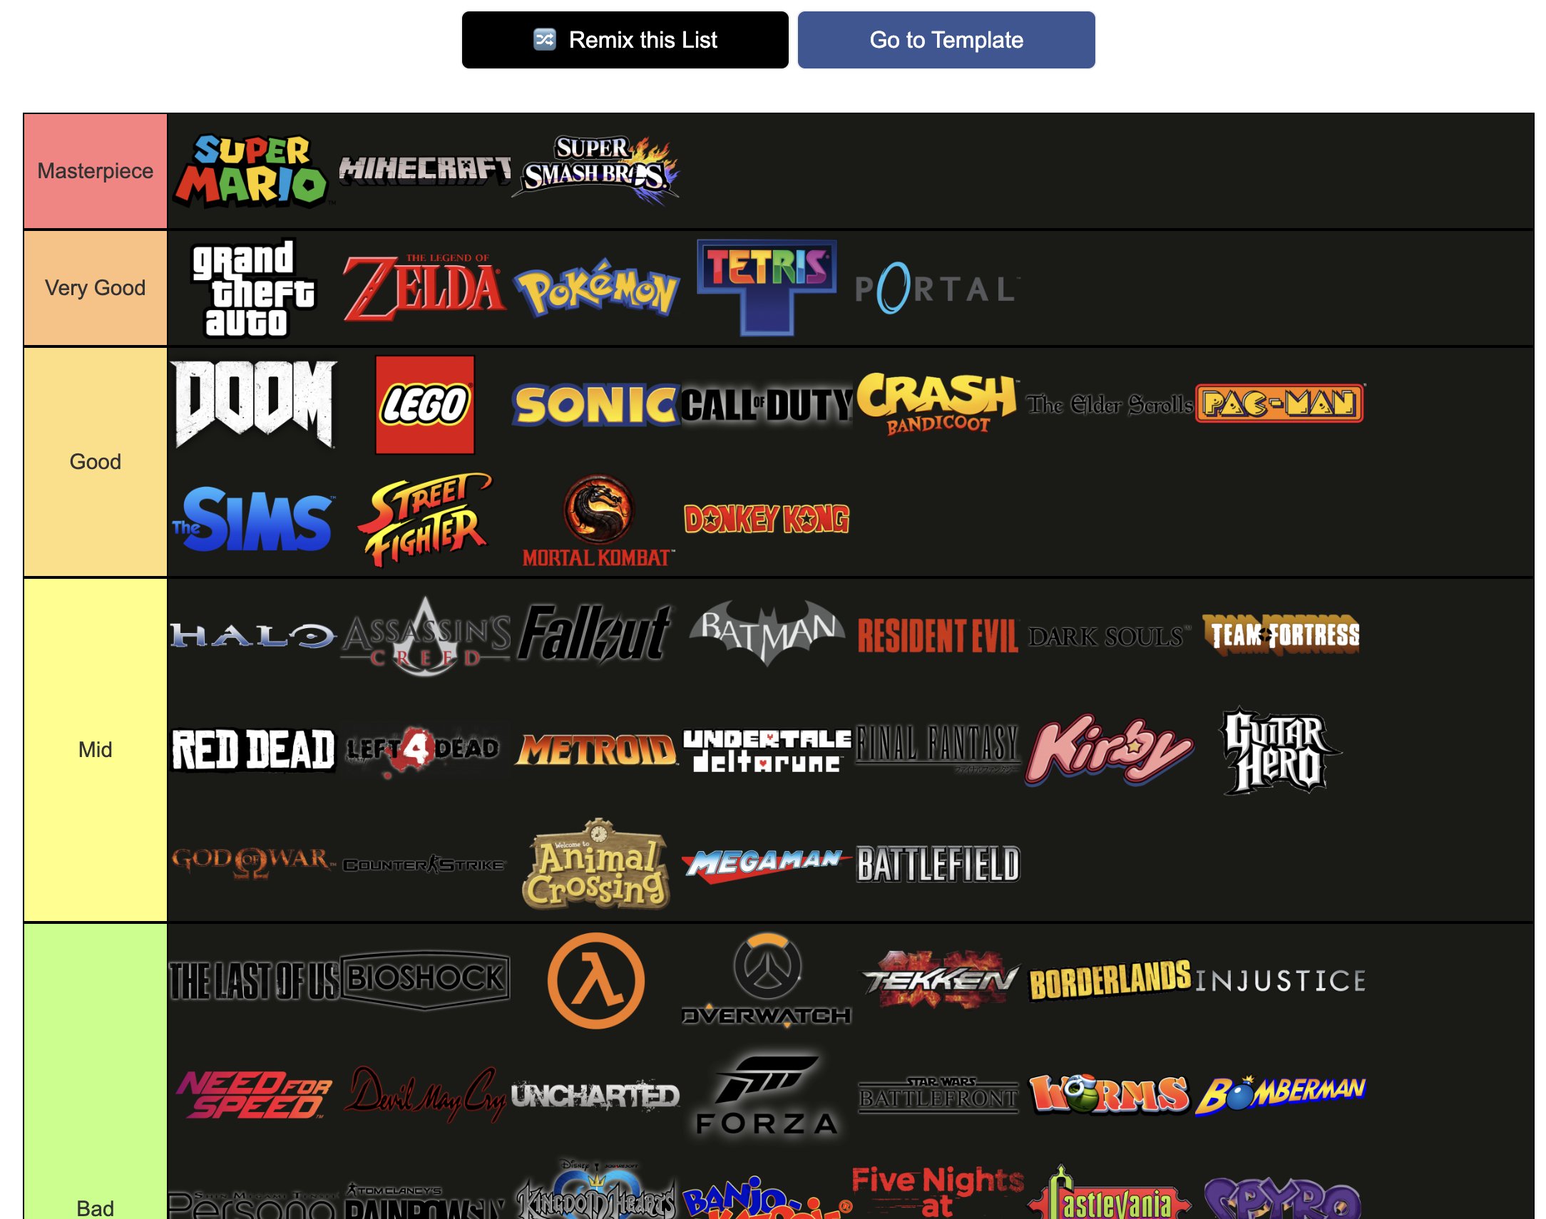Click the Good tier row label
The image size is (1546, 1219).
[94, 461]
